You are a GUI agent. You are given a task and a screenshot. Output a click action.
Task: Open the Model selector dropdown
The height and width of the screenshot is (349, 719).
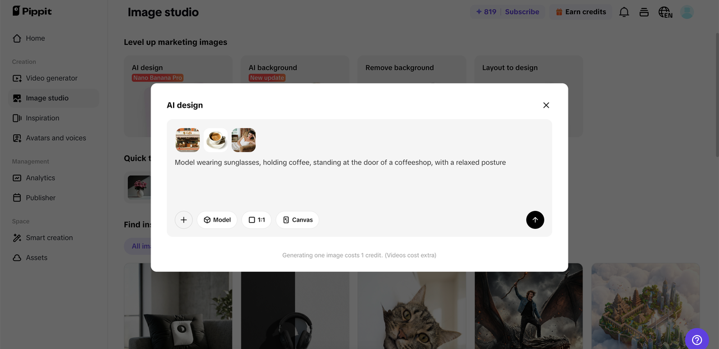pyautogui.click(x=217, y=220)
